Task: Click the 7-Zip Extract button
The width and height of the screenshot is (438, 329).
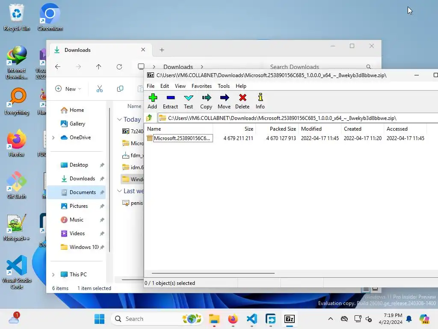Action: pos(170,101)
